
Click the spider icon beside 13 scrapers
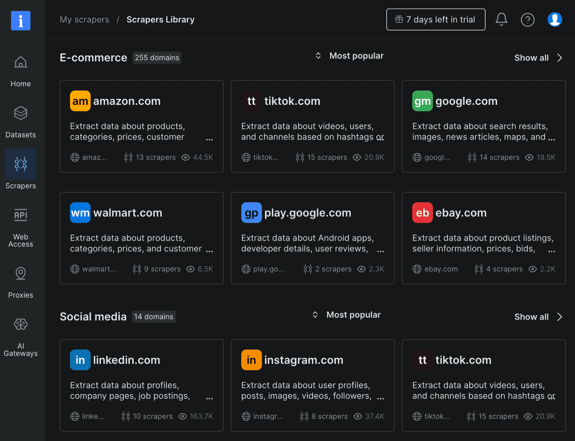coord(128,157)
